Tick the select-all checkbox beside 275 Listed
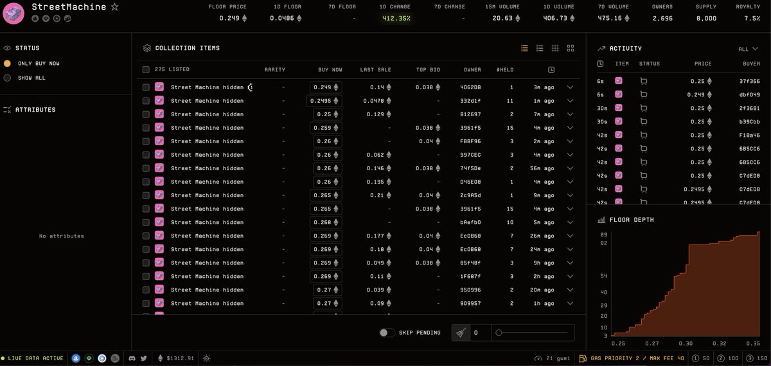This screenshot has width=771, height=366. [146, 69]
